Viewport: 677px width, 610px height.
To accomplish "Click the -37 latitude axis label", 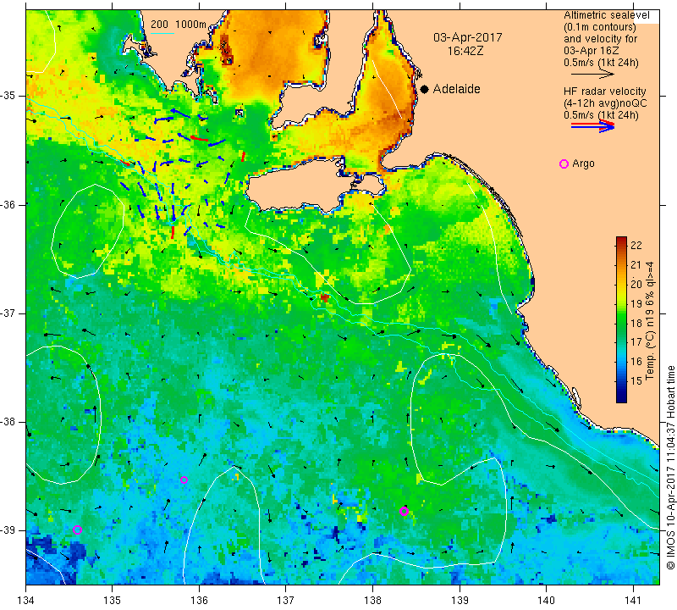I will [x=8, y=313].
